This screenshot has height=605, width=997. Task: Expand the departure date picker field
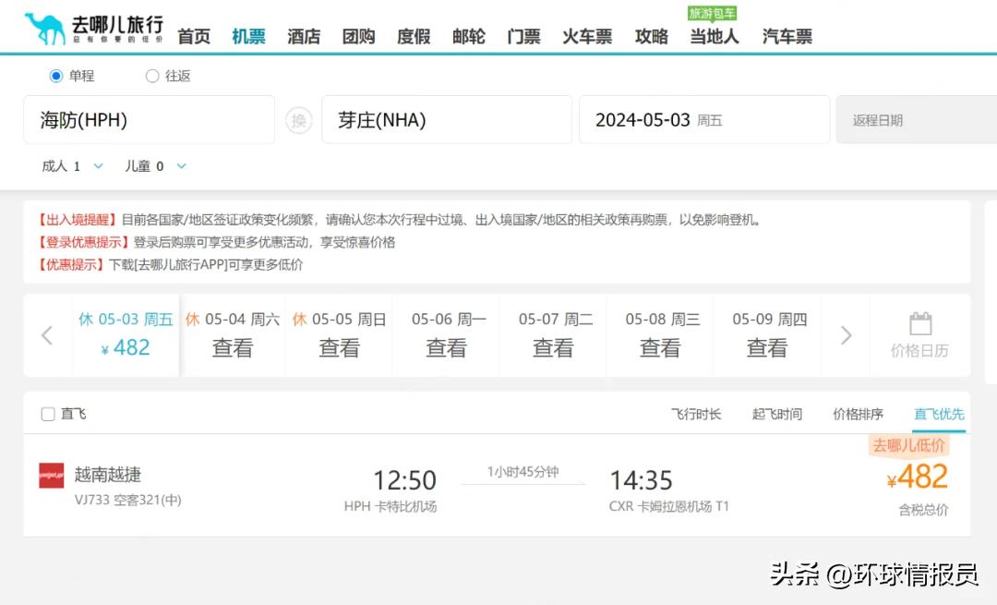tap(703, 119)
